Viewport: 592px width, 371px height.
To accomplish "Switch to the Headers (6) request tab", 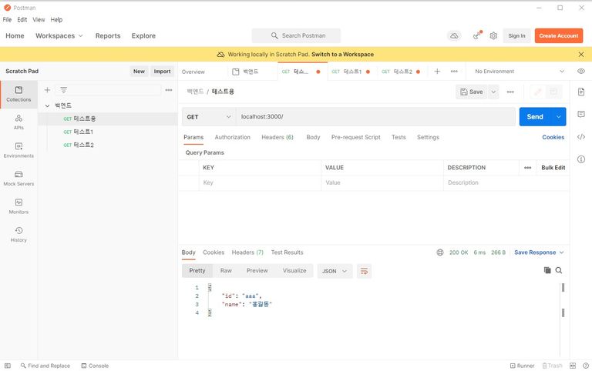I will coord(277,137).
